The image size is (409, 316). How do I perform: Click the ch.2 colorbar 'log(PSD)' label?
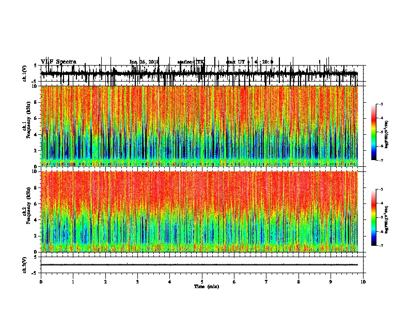(x=386, y=219)
